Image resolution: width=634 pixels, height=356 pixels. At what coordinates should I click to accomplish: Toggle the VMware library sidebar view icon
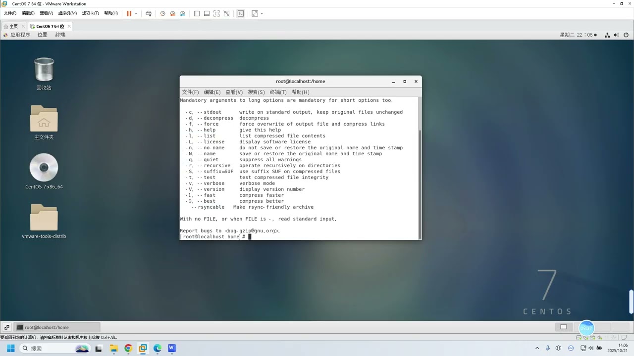click(197, 13)
